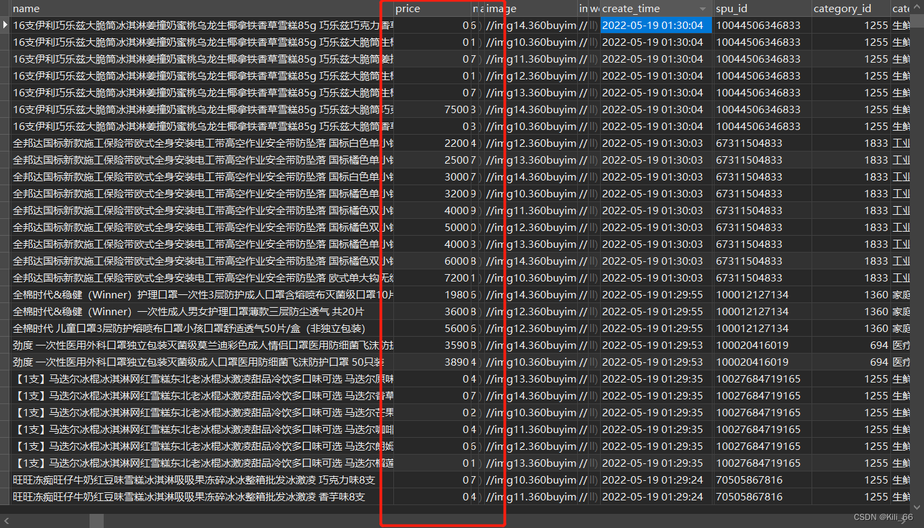The width and height of the screenshot is (924, 528).
Task: Click the filter arrow icon on the create_time header
Action: [x=702, y=8]
